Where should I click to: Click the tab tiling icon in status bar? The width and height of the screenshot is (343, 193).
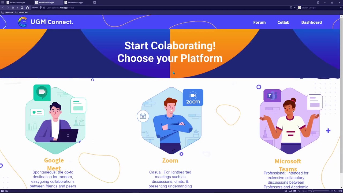[290, 191]
